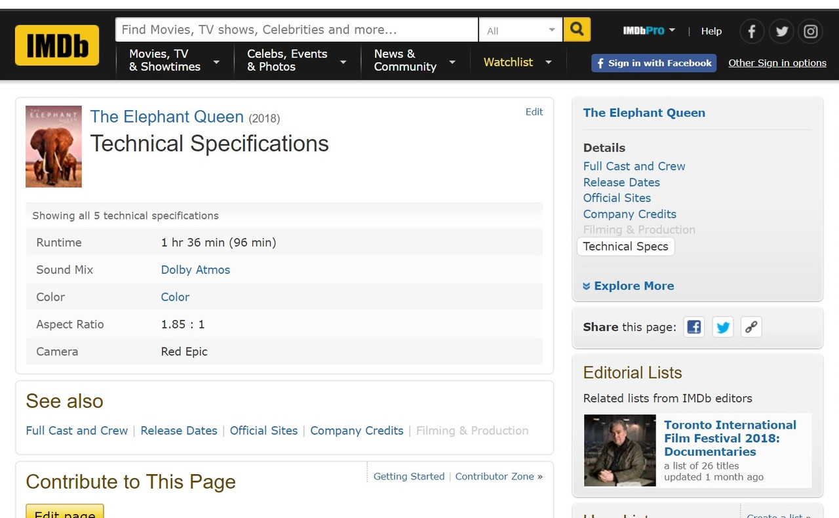This screenshot has width=839, height=518.
Task: Open sidebar Official Sites
Action: [x=617, y=198]
